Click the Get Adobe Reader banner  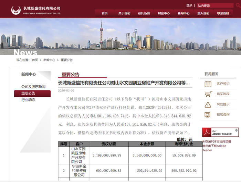click(x=220, y=132)
